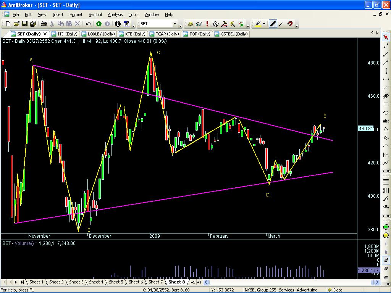Select the horizontal line tool
This screenshot has width=391, height=293.
pos(386,79)
